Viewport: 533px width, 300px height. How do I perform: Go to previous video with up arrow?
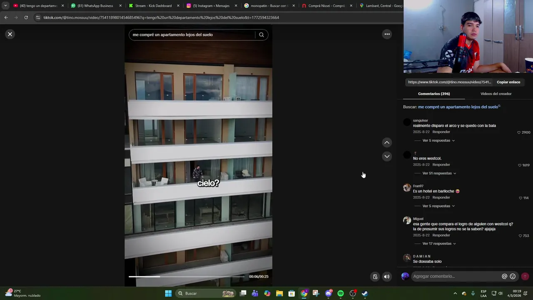point(387,142)
